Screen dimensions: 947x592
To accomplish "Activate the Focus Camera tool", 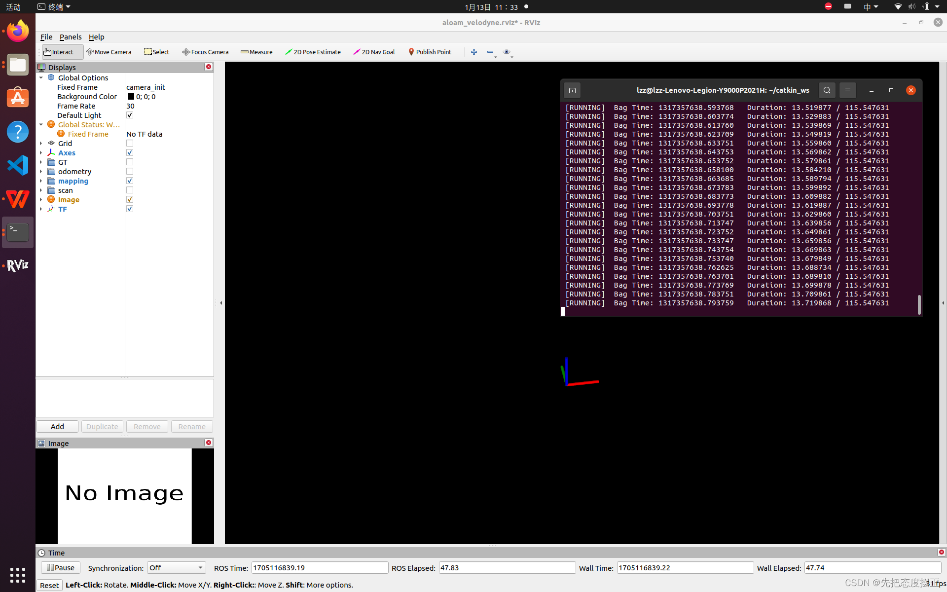I will [x=205, y=52].
